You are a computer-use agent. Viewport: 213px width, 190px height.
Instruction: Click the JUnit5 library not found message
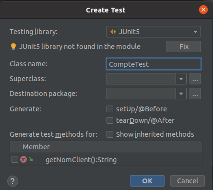(80, 47)
